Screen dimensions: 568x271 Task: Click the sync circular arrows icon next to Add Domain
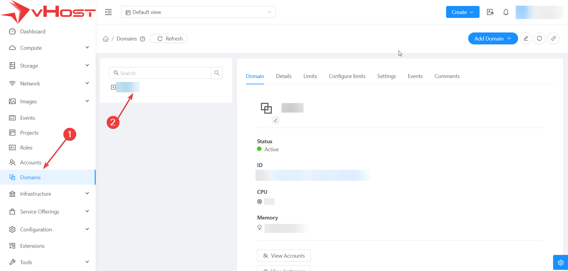(x=539, y=39)
